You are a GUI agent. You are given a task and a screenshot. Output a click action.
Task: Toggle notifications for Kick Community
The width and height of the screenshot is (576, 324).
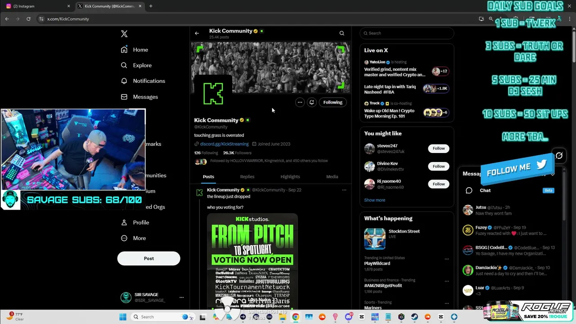click(311, 102)
